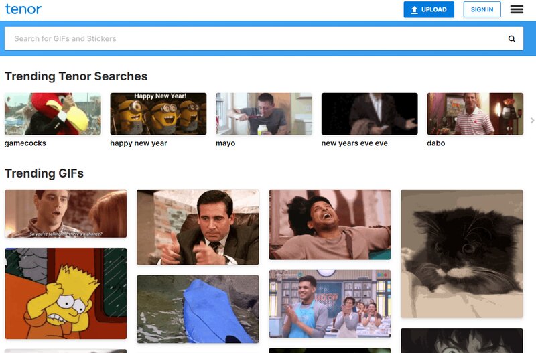Open the dark anime face GIF
Screen dimensions: 536x353
pyautogui.click(x=462, y=341)
